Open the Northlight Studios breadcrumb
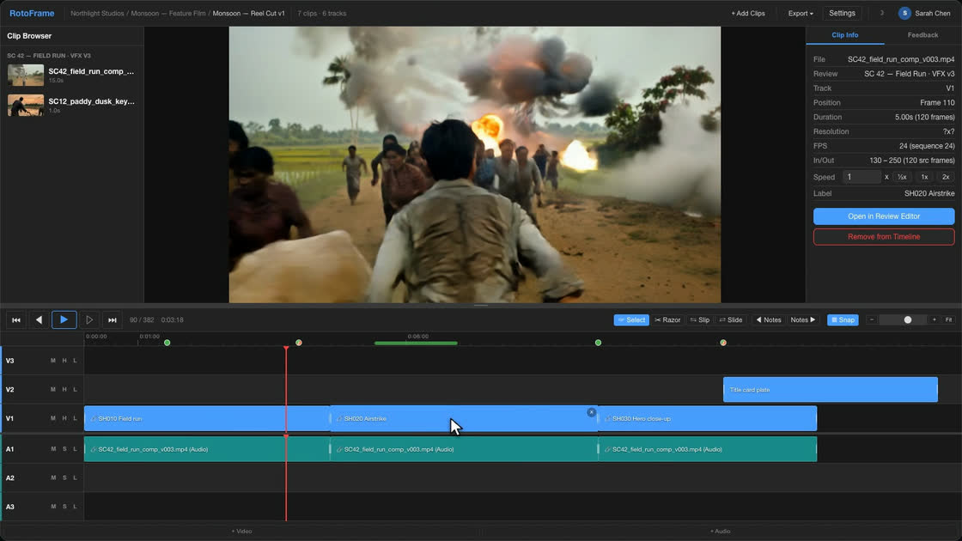The height and width of the screenshot is (541, 962). (97, 14)
